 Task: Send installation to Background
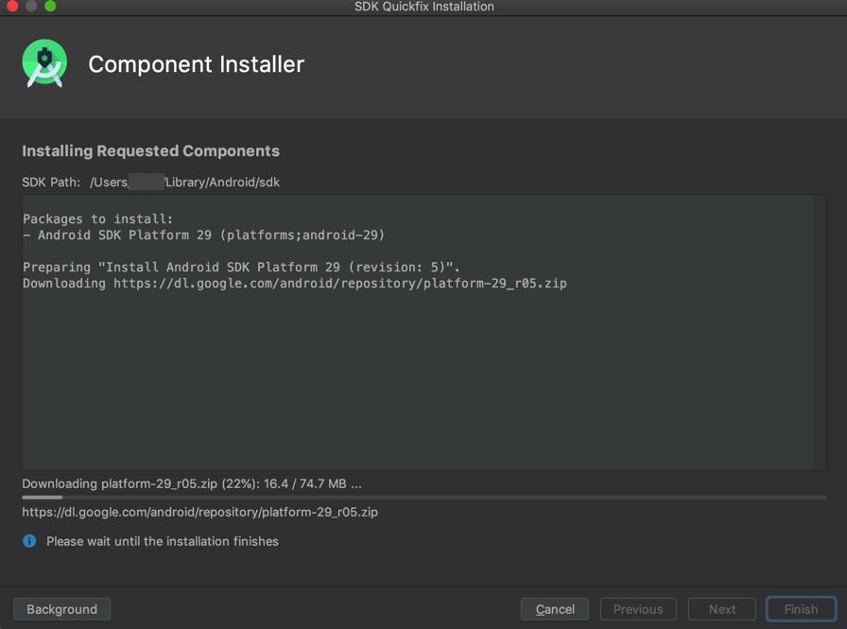tap(62, 609)
